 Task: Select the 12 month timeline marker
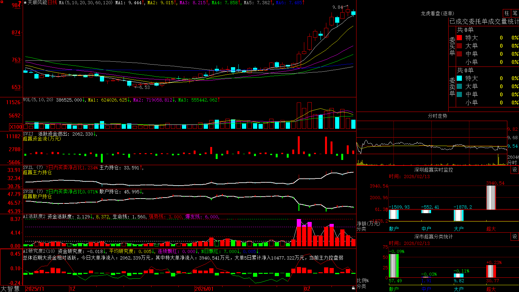pos(73,289)
